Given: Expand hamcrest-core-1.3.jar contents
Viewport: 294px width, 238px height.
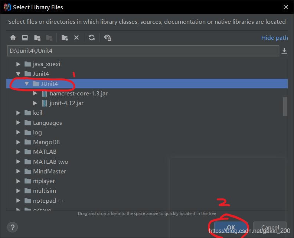Looking at the screenshot, I should pos(35,94).
